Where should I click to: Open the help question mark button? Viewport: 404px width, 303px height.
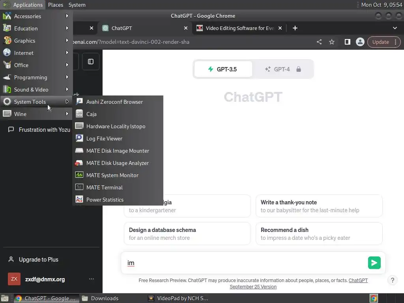coord(393,281)
